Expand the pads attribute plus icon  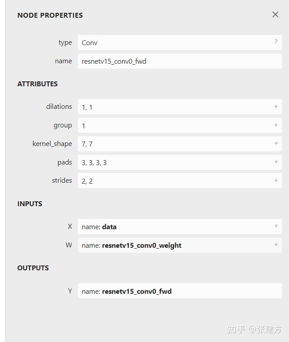click(x=276, y=162)
